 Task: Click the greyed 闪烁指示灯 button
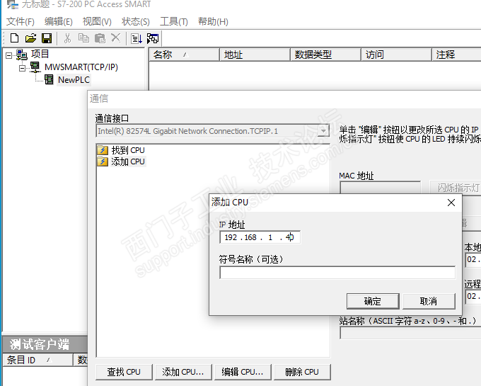tap(455, 188)
